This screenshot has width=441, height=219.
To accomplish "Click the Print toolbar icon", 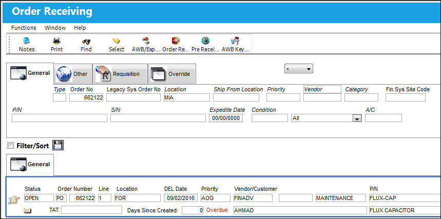I will pos(56,45).
